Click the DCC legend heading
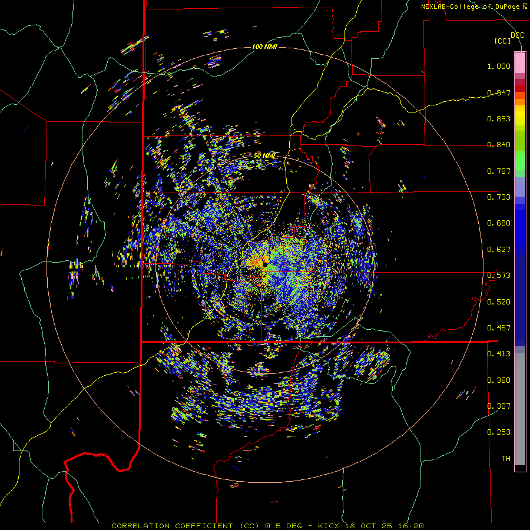This screenshot has height=530, width=530. click(517, 35)
